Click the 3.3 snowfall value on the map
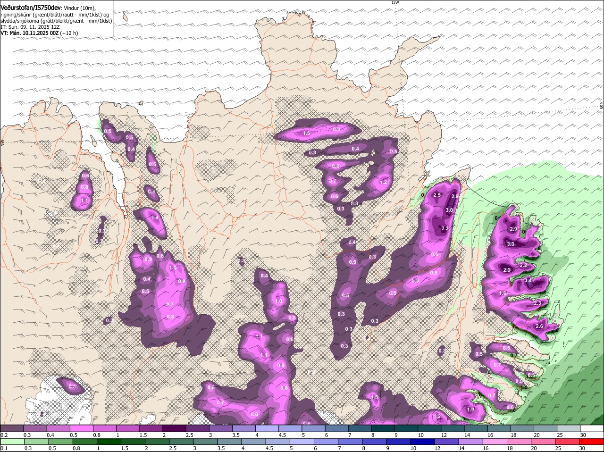The width and height of the screenshot is (604, 452). pyautogui.click(x=511, y=244)
